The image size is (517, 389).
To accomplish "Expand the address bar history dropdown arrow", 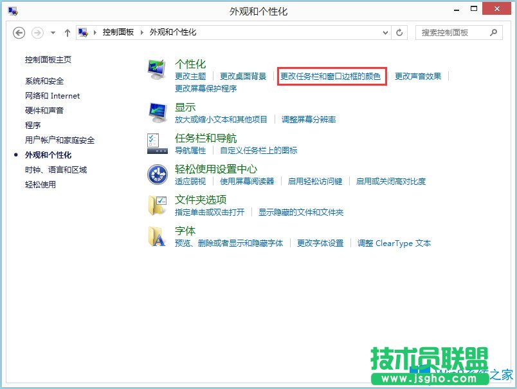I will 386,32.
